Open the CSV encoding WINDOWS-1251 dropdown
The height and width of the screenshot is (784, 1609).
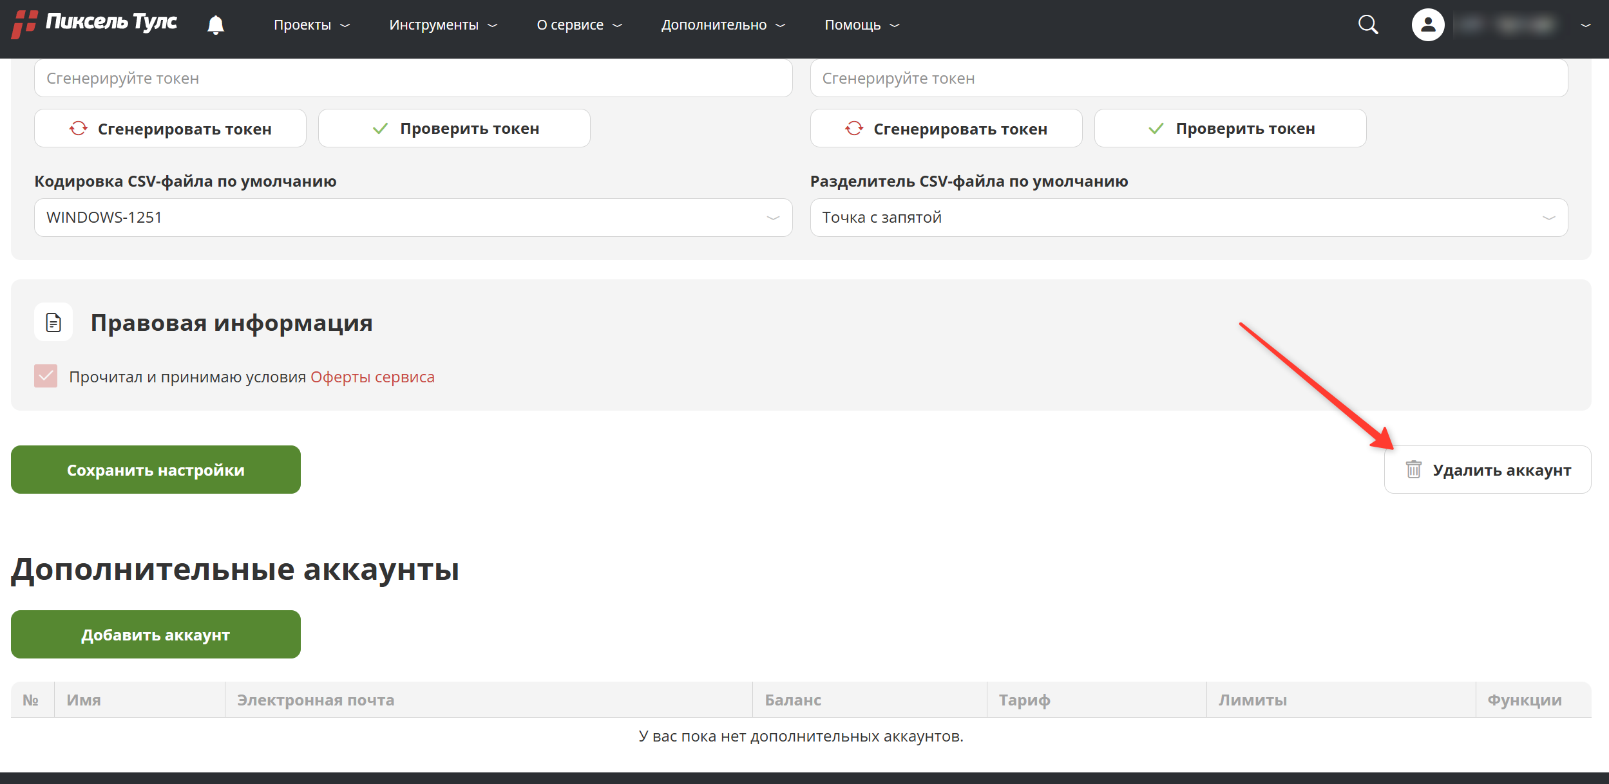pyautogui.click(x=413, y=218)
